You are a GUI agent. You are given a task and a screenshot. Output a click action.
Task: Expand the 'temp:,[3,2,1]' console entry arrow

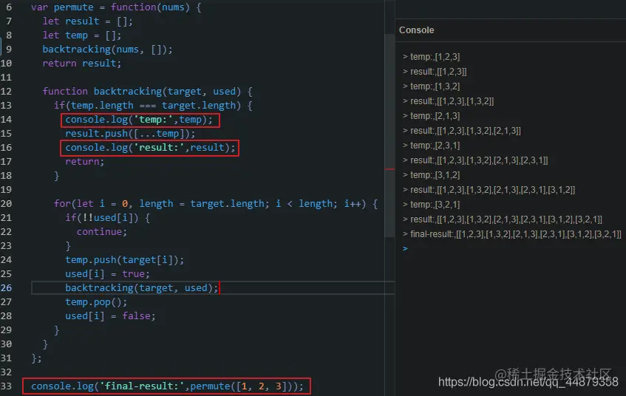(405, 205)
